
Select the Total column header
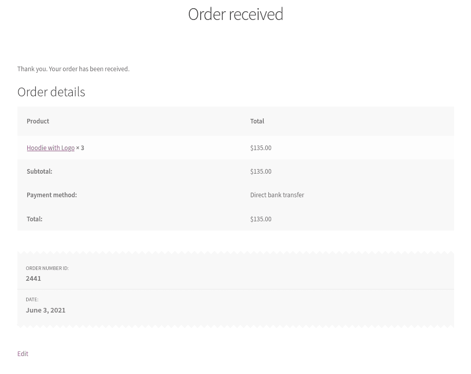pos(257,121)
